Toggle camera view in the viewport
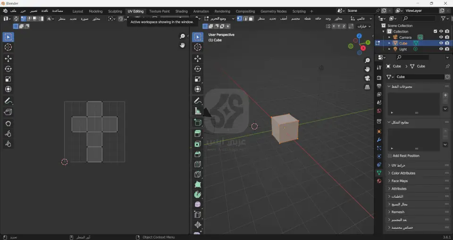The height and width of the screenshot is (240, 453). [368, 78]
